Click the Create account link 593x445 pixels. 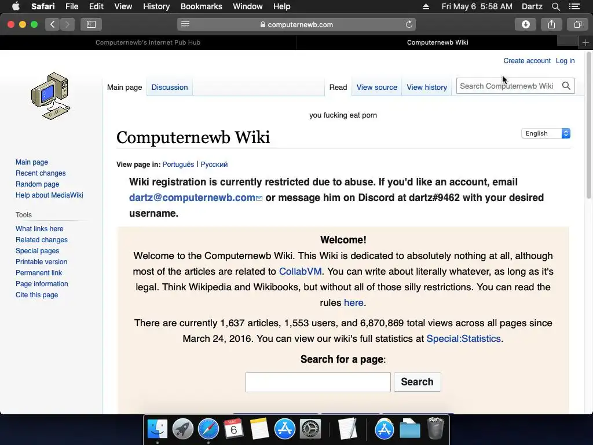click(527, 60)
